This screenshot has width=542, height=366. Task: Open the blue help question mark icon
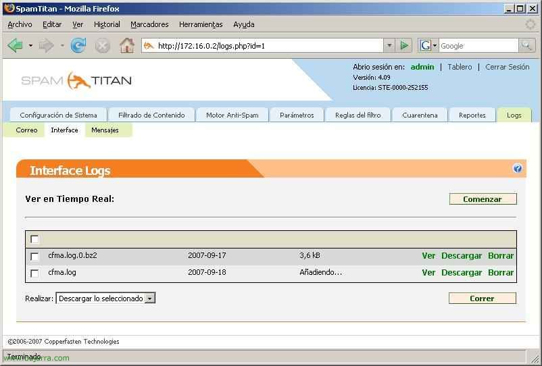click(517, 169)
